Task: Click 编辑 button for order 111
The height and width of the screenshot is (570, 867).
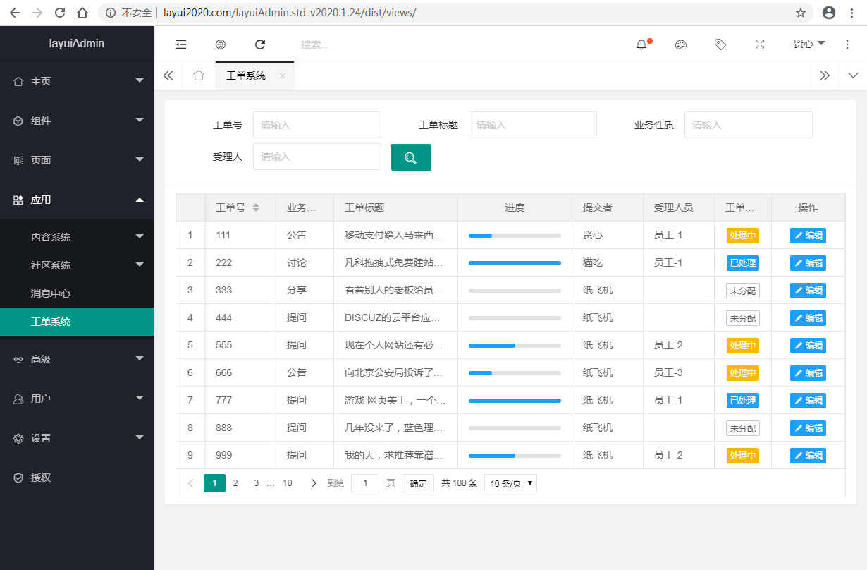Action: 808,236
